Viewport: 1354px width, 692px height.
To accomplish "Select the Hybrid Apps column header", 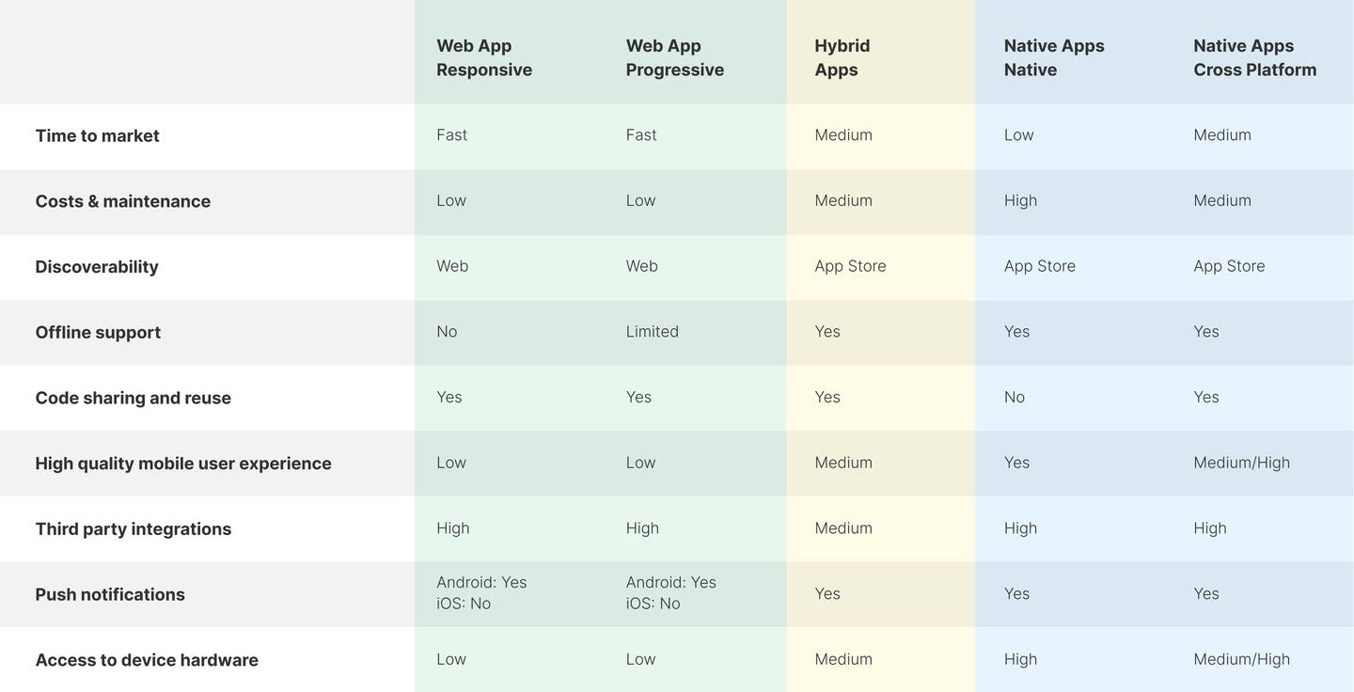I will pyautogui.click(x=842, y=57).
